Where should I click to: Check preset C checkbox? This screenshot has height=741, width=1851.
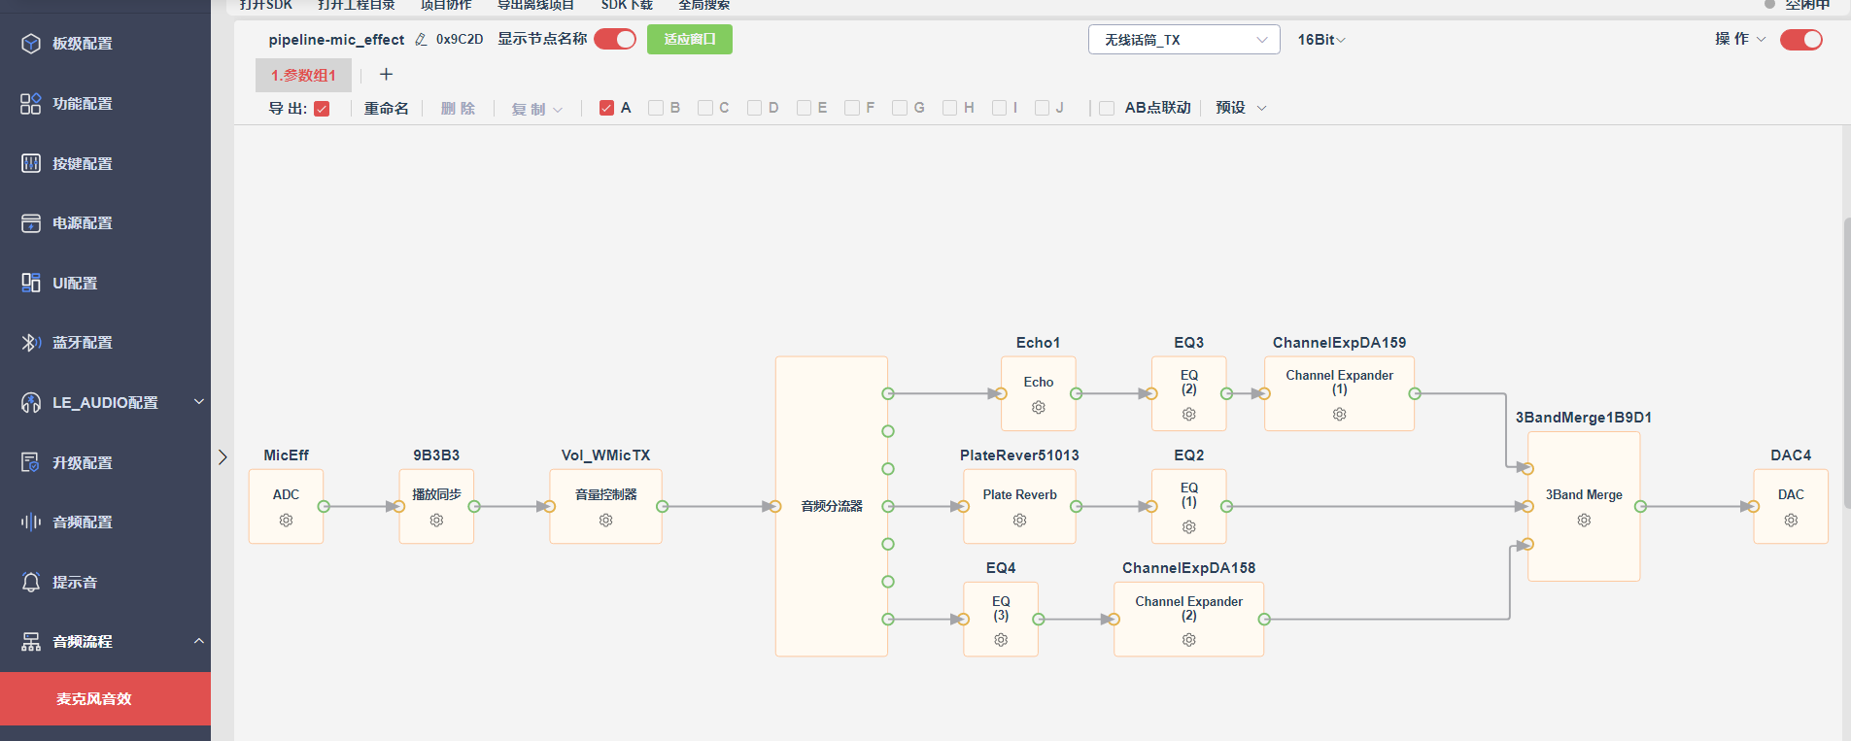pos(705,108)
